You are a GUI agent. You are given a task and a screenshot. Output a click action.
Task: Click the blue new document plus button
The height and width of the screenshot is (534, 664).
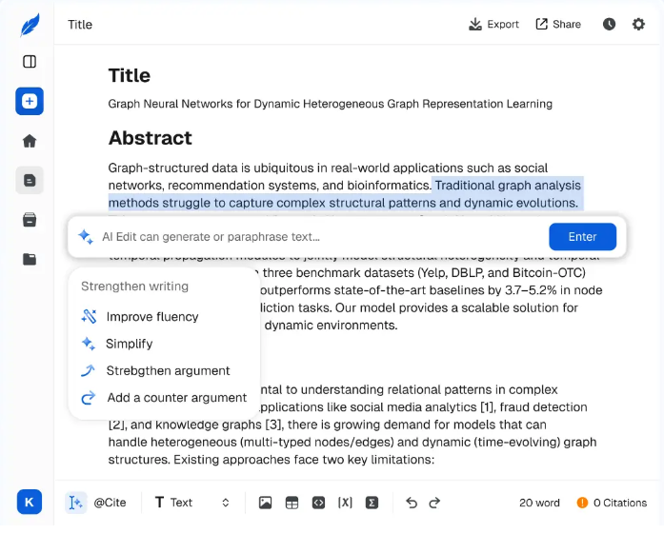tap(30, 101)
